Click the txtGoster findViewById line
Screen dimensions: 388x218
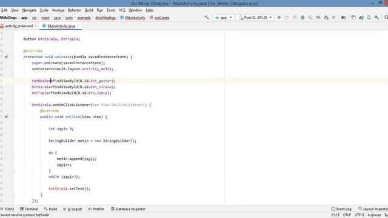pos(73,81)
